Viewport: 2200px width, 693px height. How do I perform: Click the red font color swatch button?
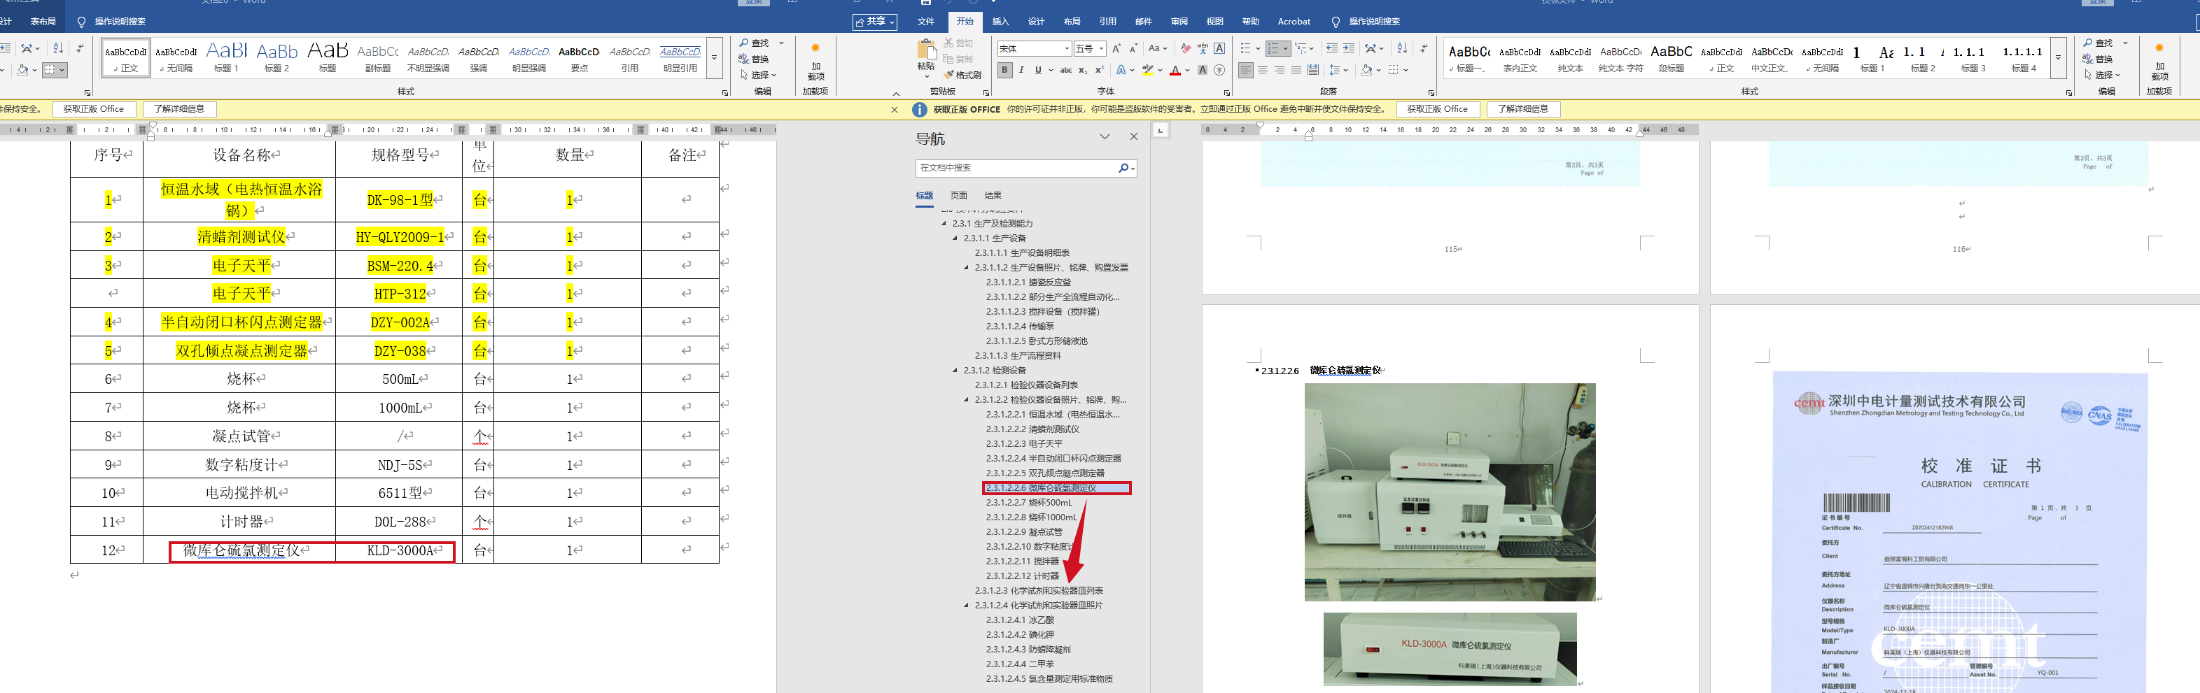click(1175, 70)
